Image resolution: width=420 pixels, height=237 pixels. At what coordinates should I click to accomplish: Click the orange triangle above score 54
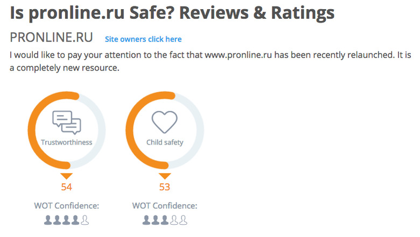coord(66,176)
